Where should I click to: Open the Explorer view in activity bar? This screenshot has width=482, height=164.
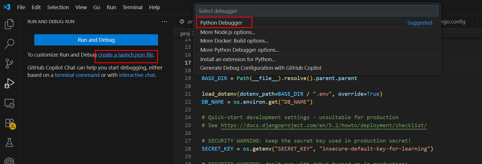click(x=9, y=24)
